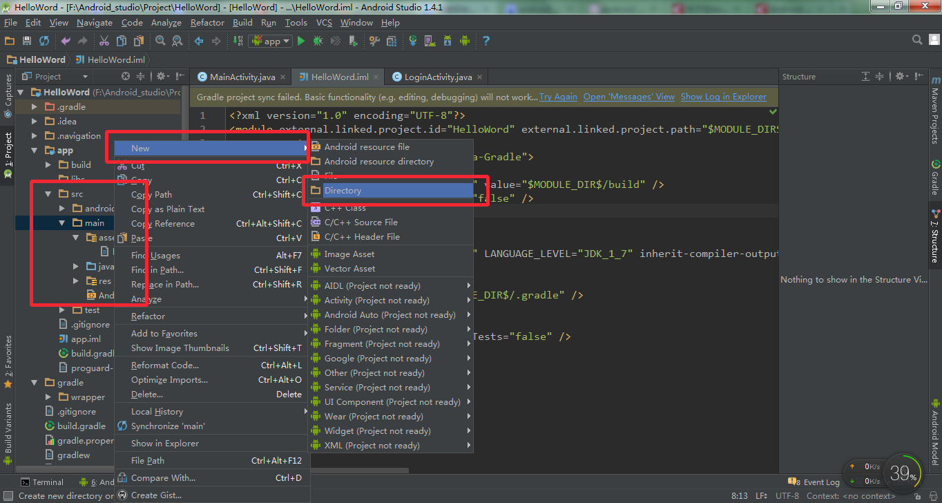942x503 pixels.
Task: Click the Debug bug icon
Action: (318, 41)
